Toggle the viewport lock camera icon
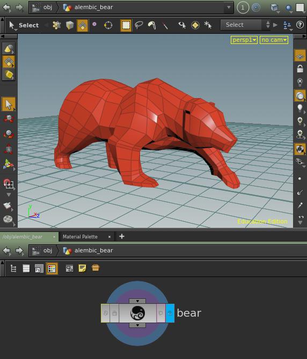Image resolution: width=307 pixels, height=359 pixels. pos(300,69)
